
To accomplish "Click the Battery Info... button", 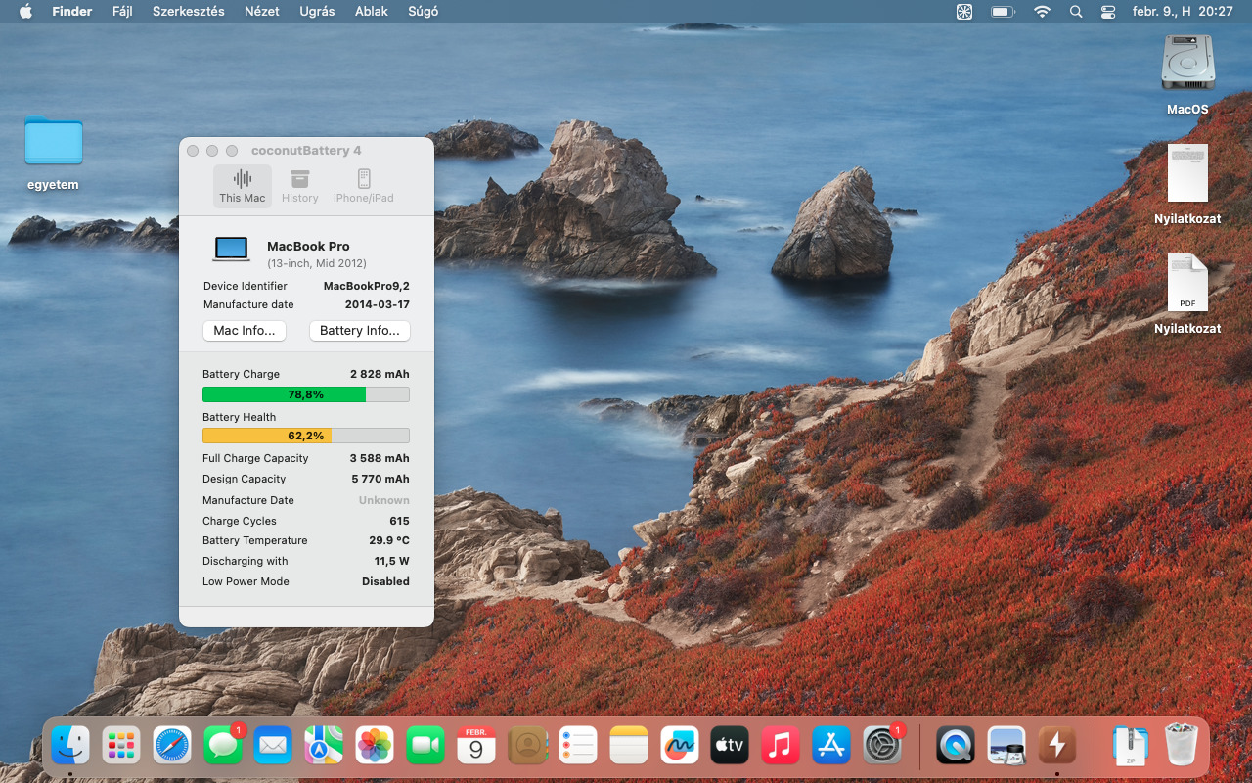I will (360, 331).
